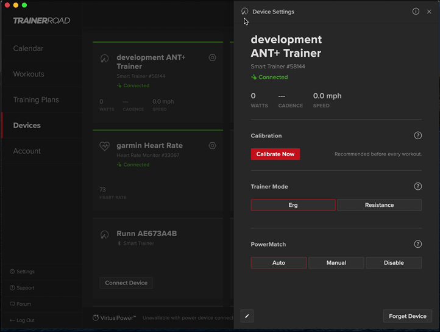Open settings gear on garmin Heart Rate card
Screen dimensions: 440x332
tap(213, 146)
